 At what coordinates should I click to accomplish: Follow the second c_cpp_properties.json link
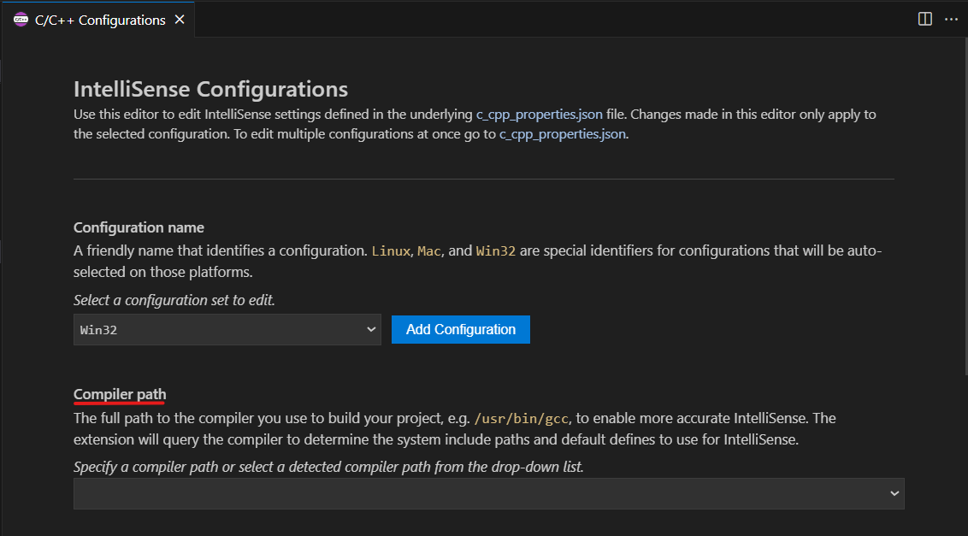(562, 133)
